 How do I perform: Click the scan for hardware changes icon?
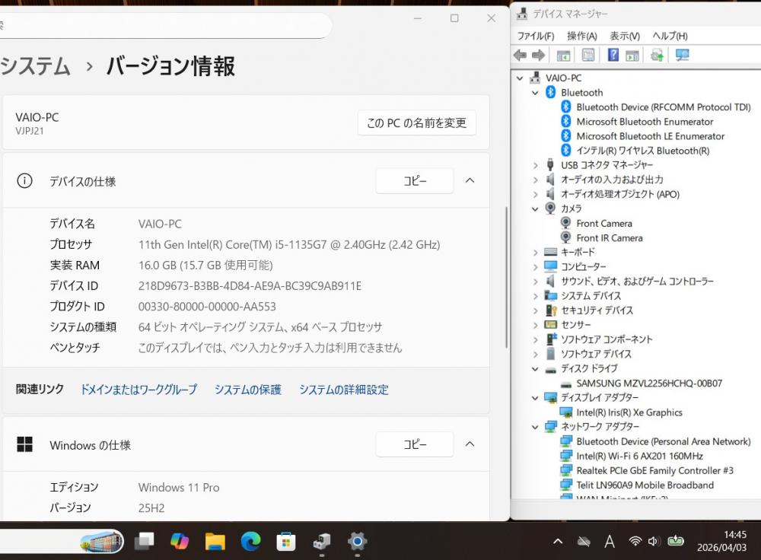[x=682, y=55]
